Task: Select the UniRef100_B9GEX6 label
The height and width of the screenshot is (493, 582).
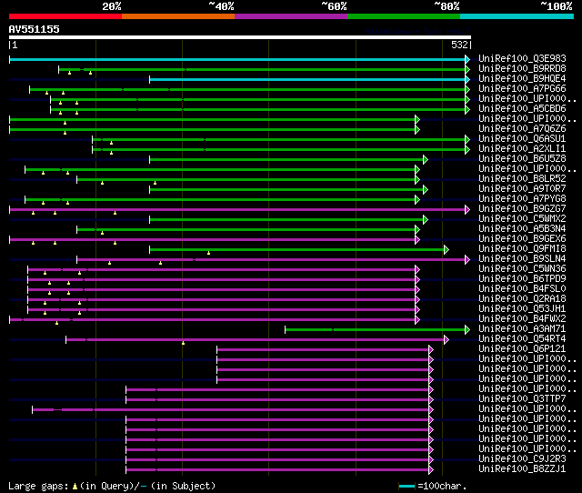Action: 522,239
